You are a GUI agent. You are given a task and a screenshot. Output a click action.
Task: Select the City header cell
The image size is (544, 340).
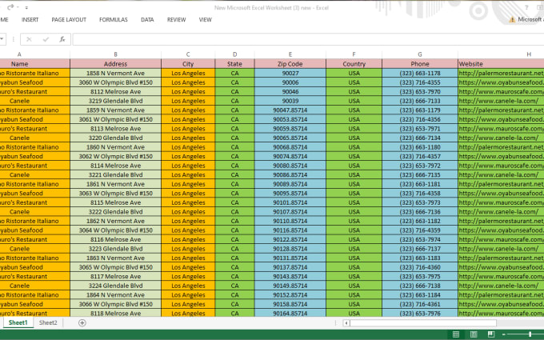(x=188, y=64)
